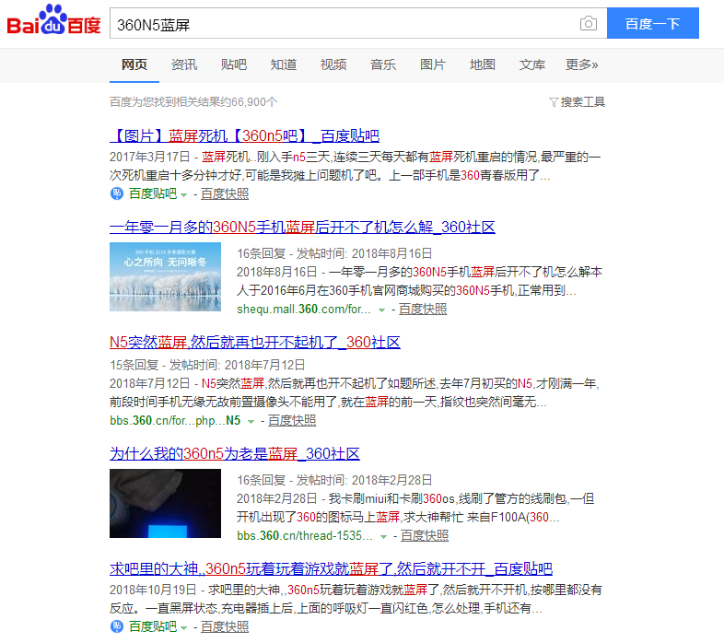Click shequ.mall.360.com/for... URL
Viewport: 724px width, 643px height.
click(x=304, y=309)
